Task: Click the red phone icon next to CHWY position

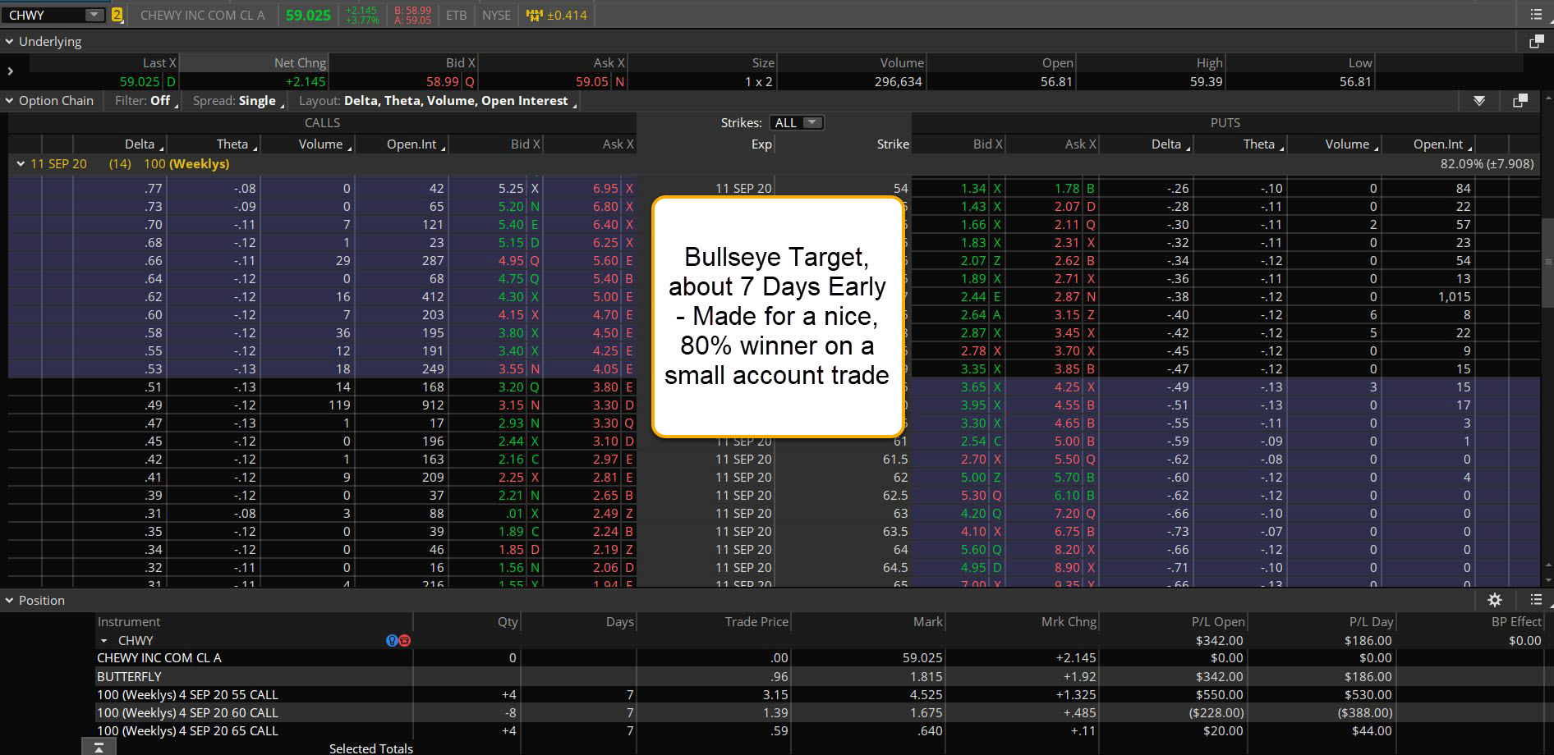Action: pyautogui.click(x=404, y=640)
